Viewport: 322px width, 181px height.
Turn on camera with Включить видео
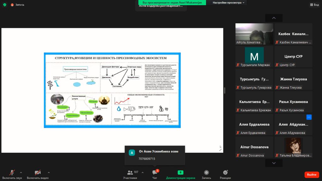click(x=37, y=174)
